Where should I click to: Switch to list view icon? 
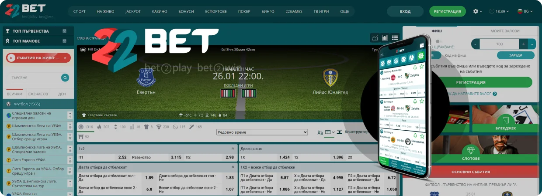395,38
